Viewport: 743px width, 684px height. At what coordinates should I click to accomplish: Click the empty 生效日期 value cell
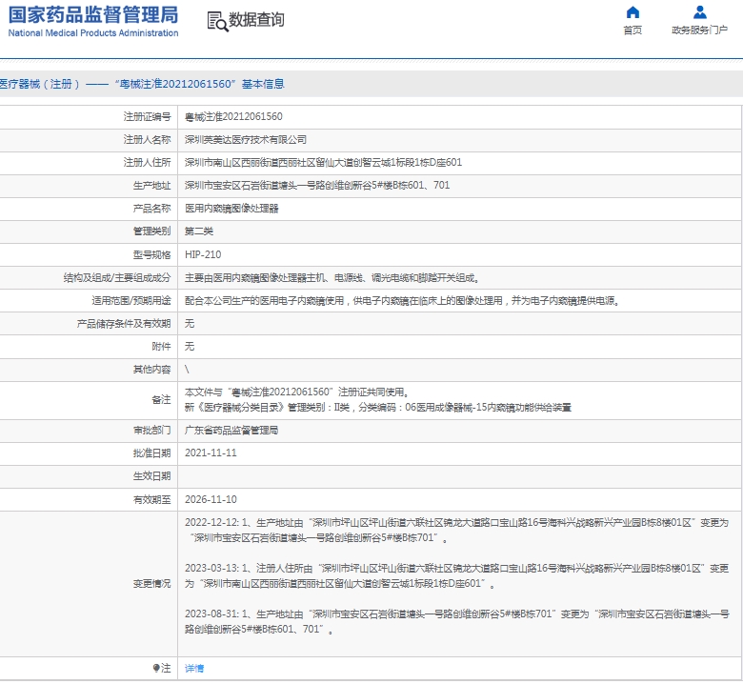pos(460,476)
